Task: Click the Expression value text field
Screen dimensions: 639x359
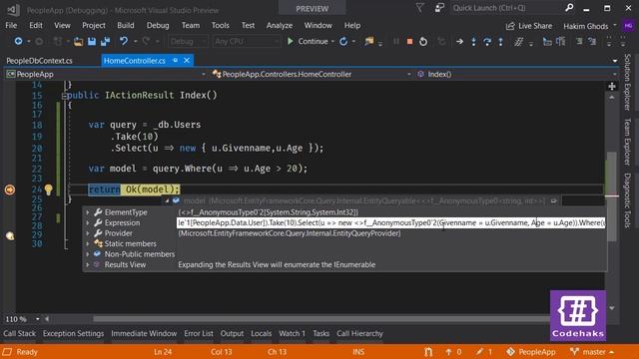Action: (390, 222)
